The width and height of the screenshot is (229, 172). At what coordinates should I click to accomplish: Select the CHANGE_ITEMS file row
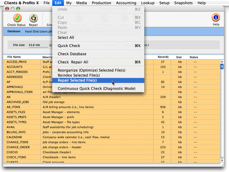[112, 142]
